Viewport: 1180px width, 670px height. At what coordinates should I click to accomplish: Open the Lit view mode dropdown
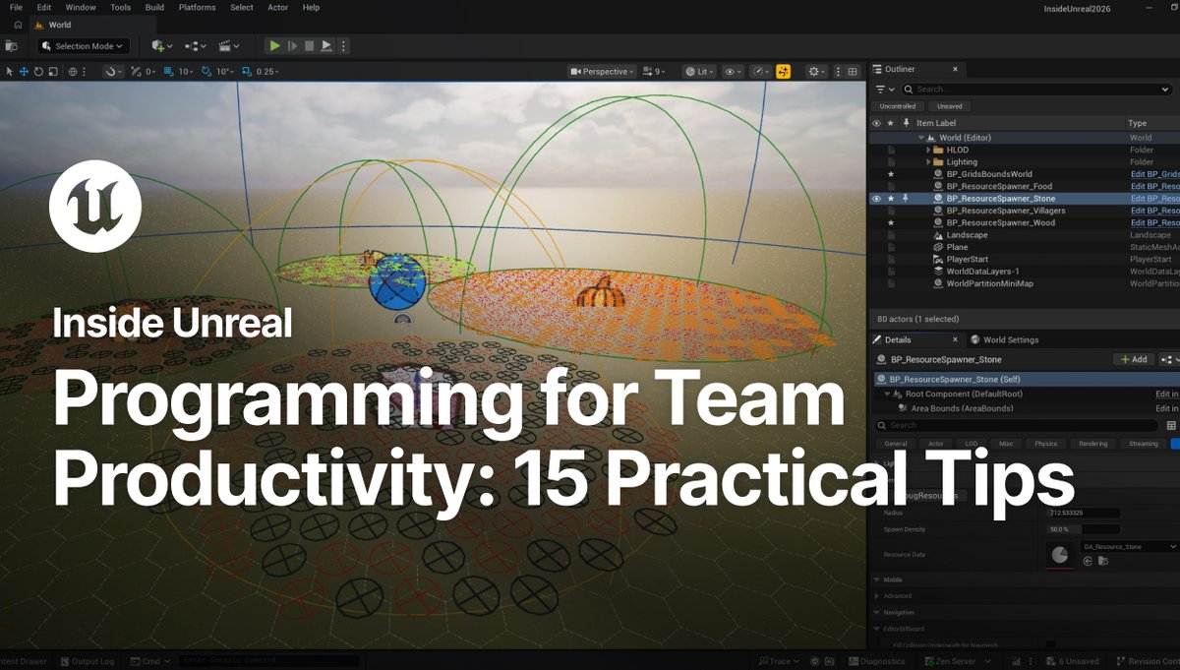click(700, 72)
